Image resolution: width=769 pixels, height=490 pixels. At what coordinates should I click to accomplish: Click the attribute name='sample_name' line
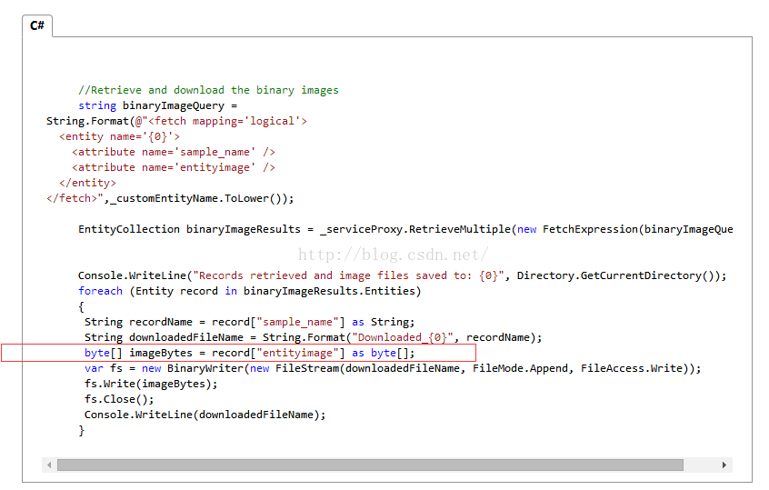pos(174,152)
